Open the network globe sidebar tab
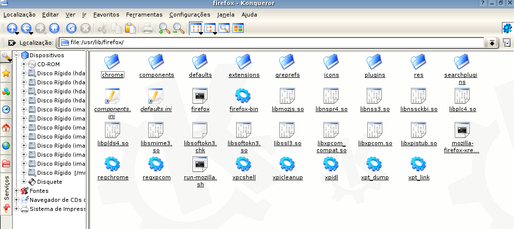This screenshot has height=229, width=514. [x=6, y=146]
